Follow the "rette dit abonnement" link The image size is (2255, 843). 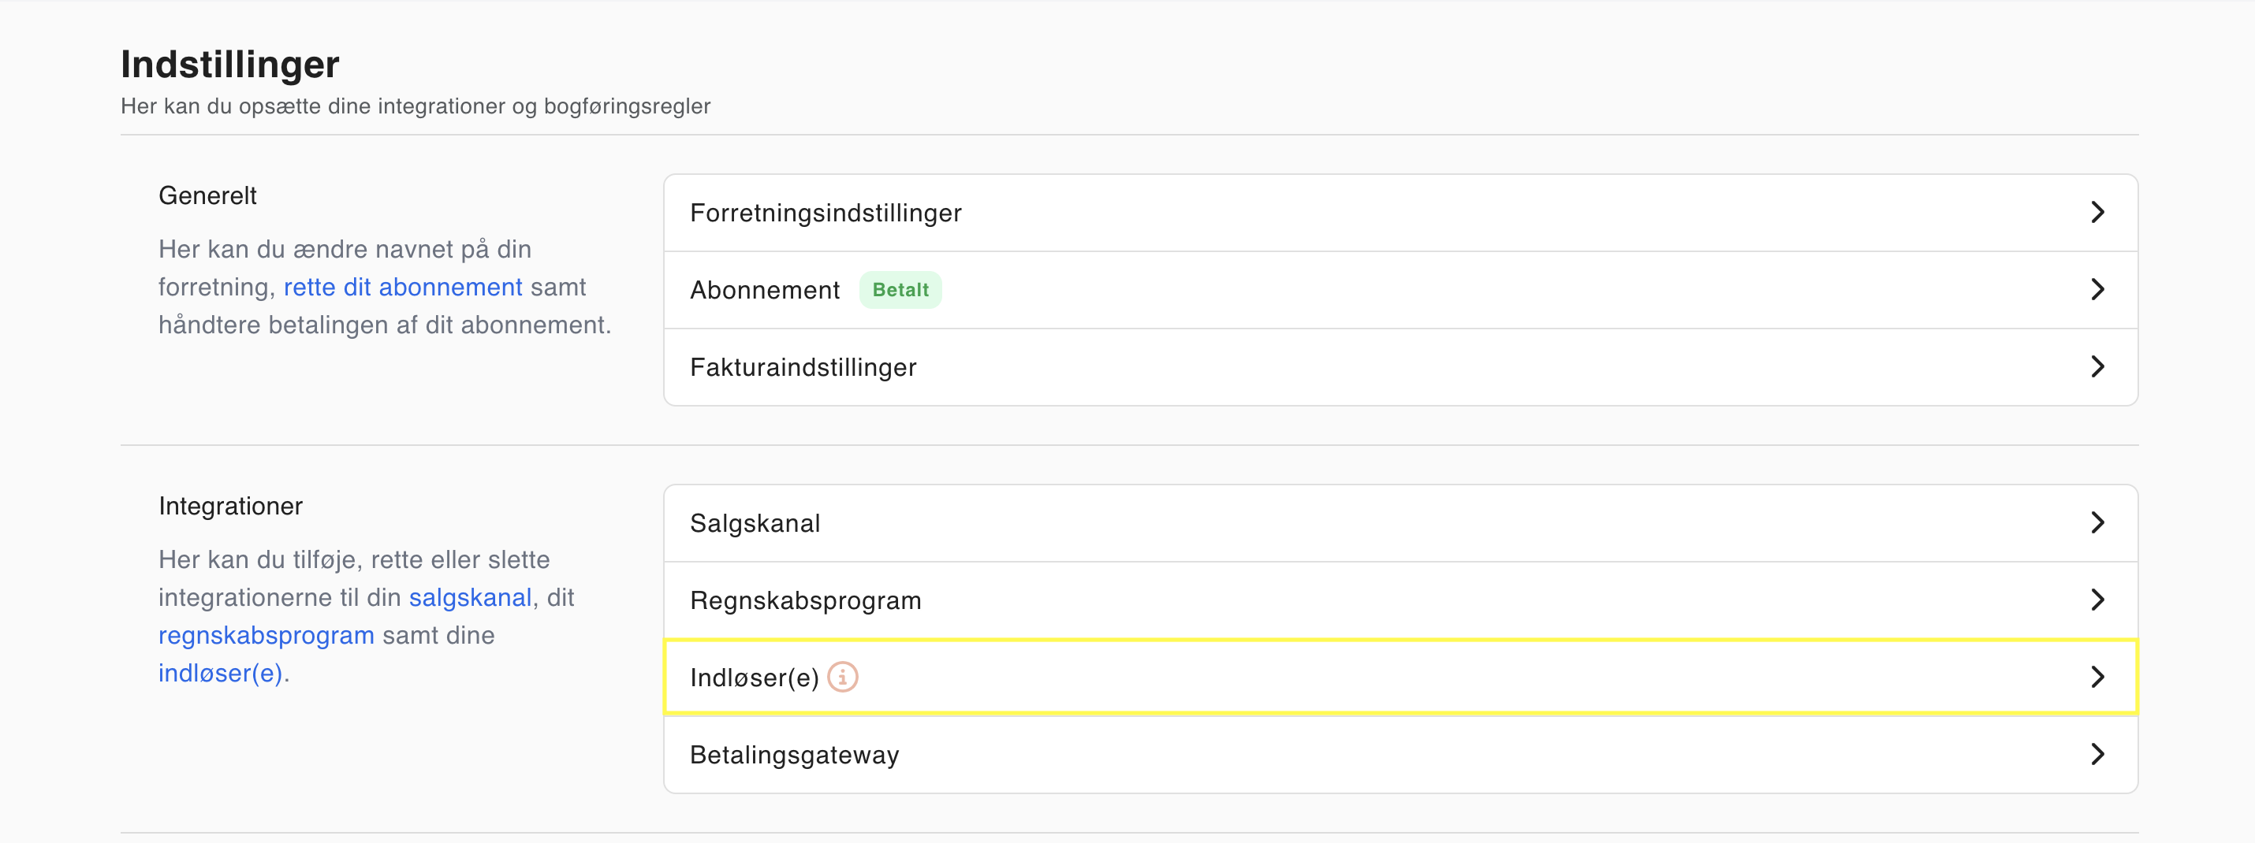coord(403,287)
